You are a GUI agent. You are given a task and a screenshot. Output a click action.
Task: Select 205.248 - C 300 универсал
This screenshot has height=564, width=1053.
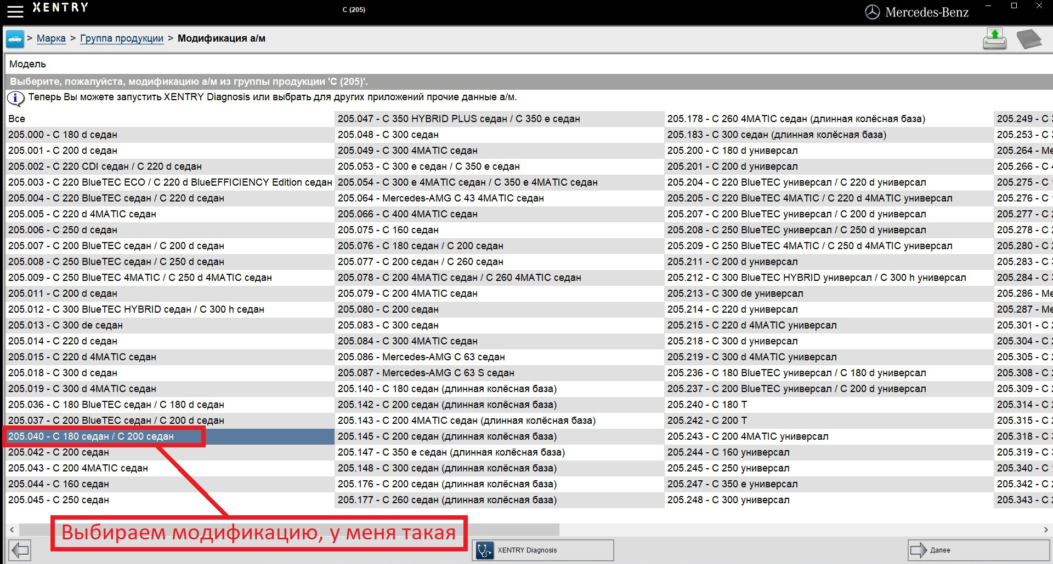pos(829,500)
